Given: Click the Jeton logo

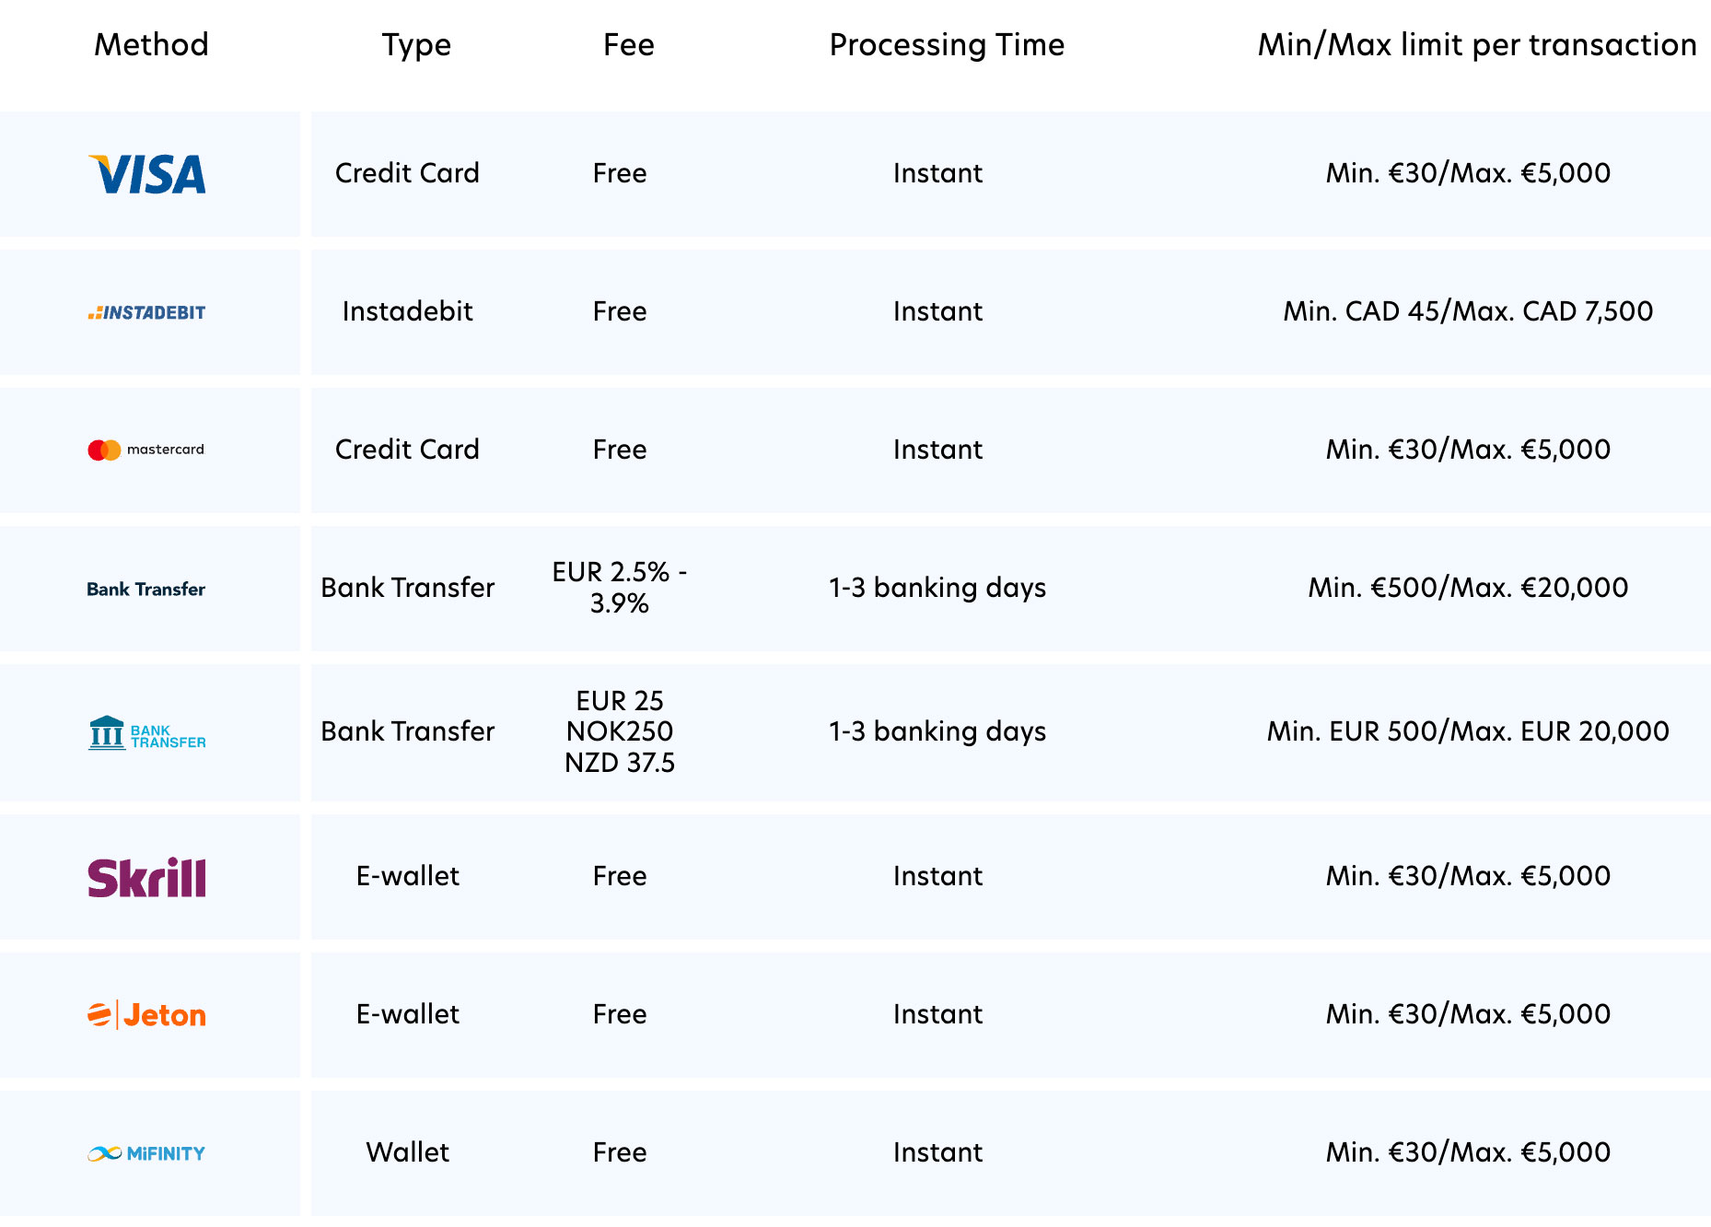Looking at the screenshot, I should pos(146,1014).
